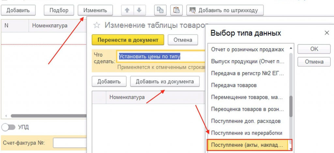Close the Выбор типа данных dialog
Viewport: 334px width, 153px height.
point(327,33)
